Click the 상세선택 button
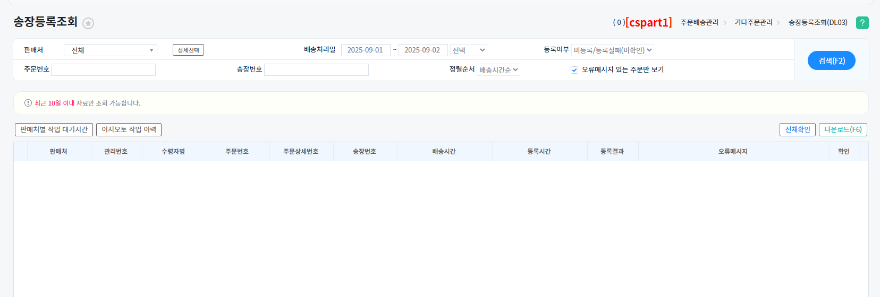This screenshot has width=880, height=297. click(188, 50)
